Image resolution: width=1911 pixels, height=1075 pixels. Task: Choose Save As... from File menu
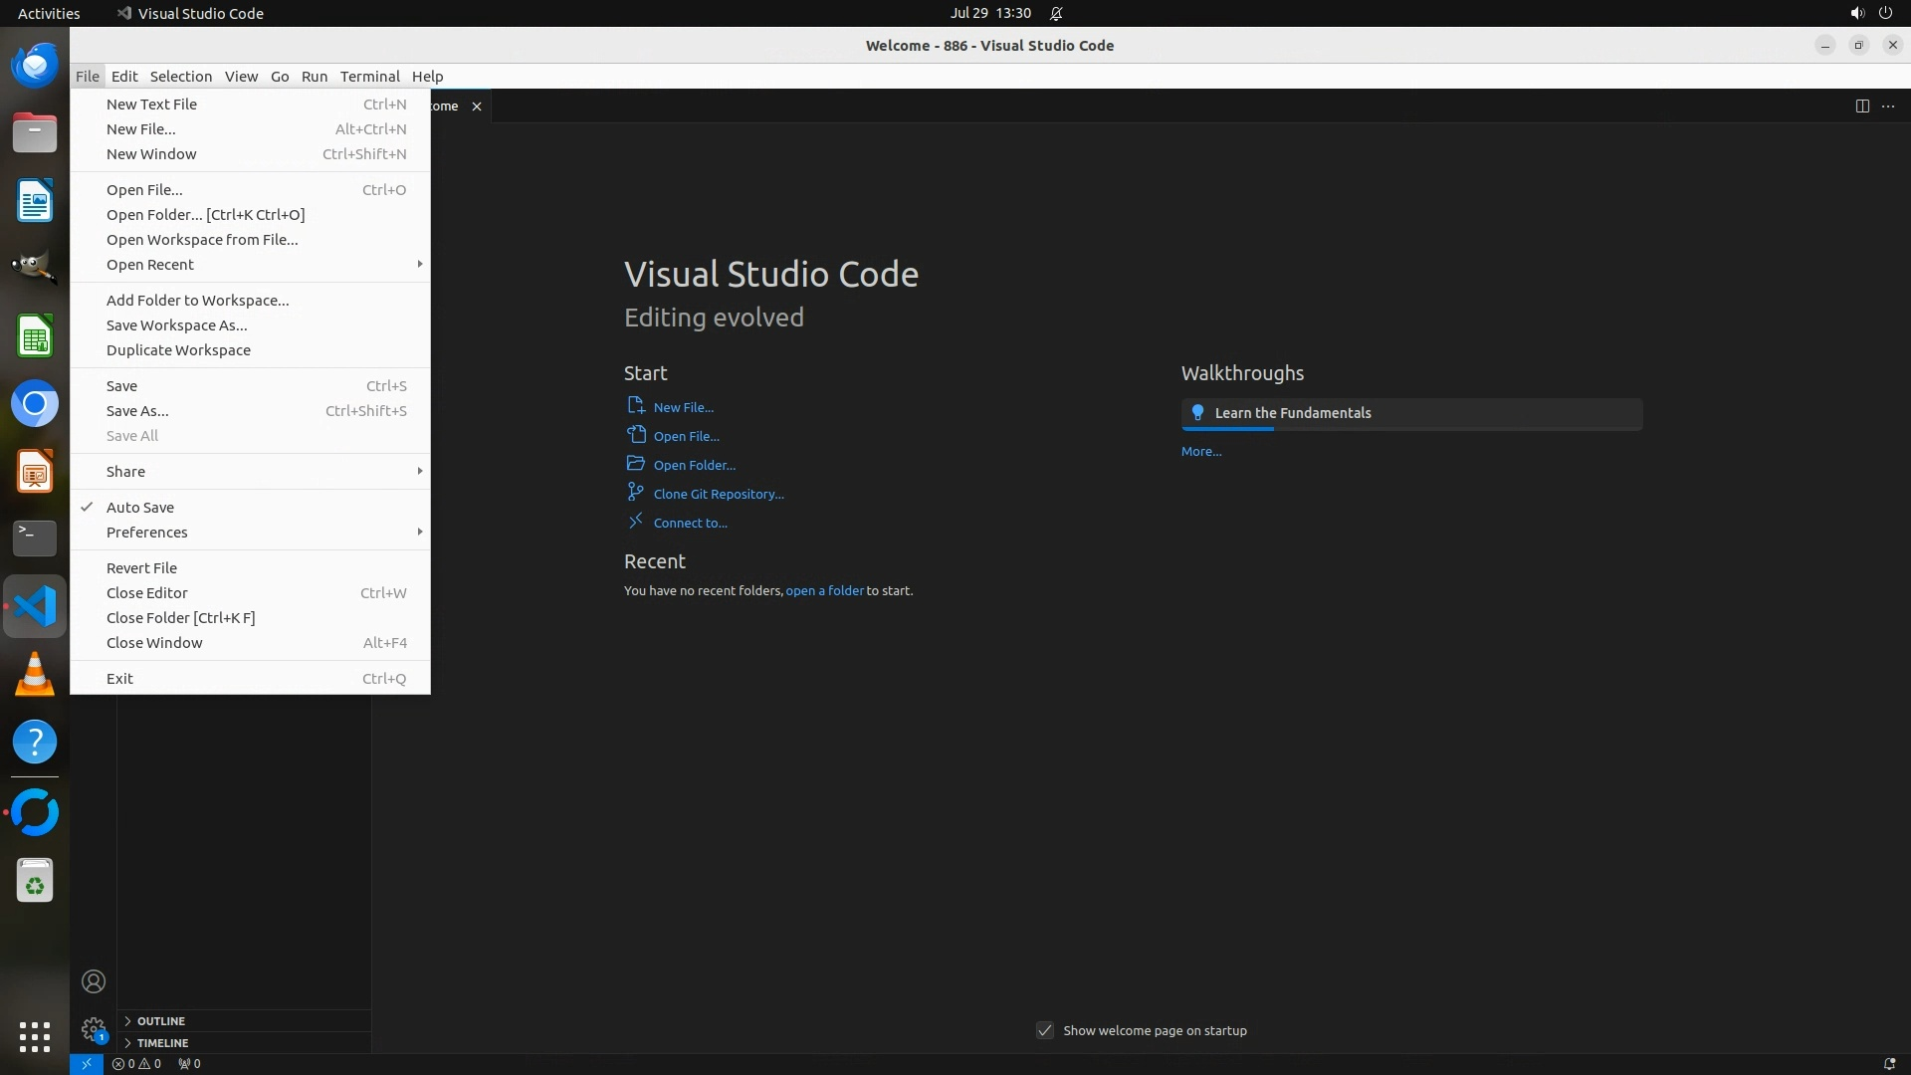[137, 411]
